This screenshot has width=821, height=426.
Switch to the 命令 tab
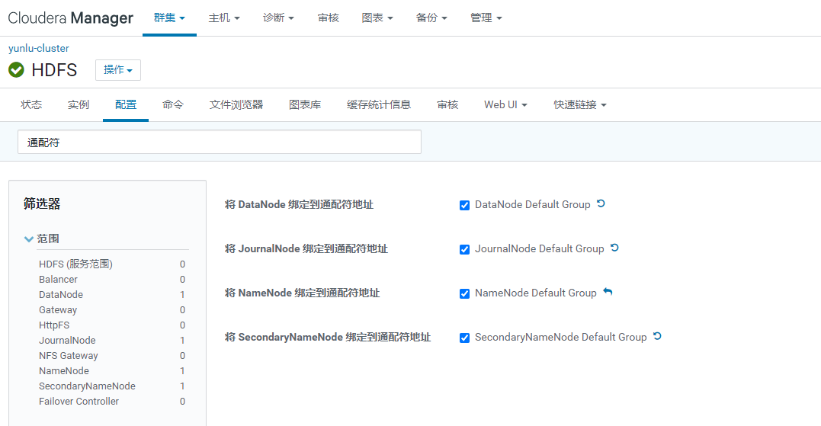[x=173, y=104]
